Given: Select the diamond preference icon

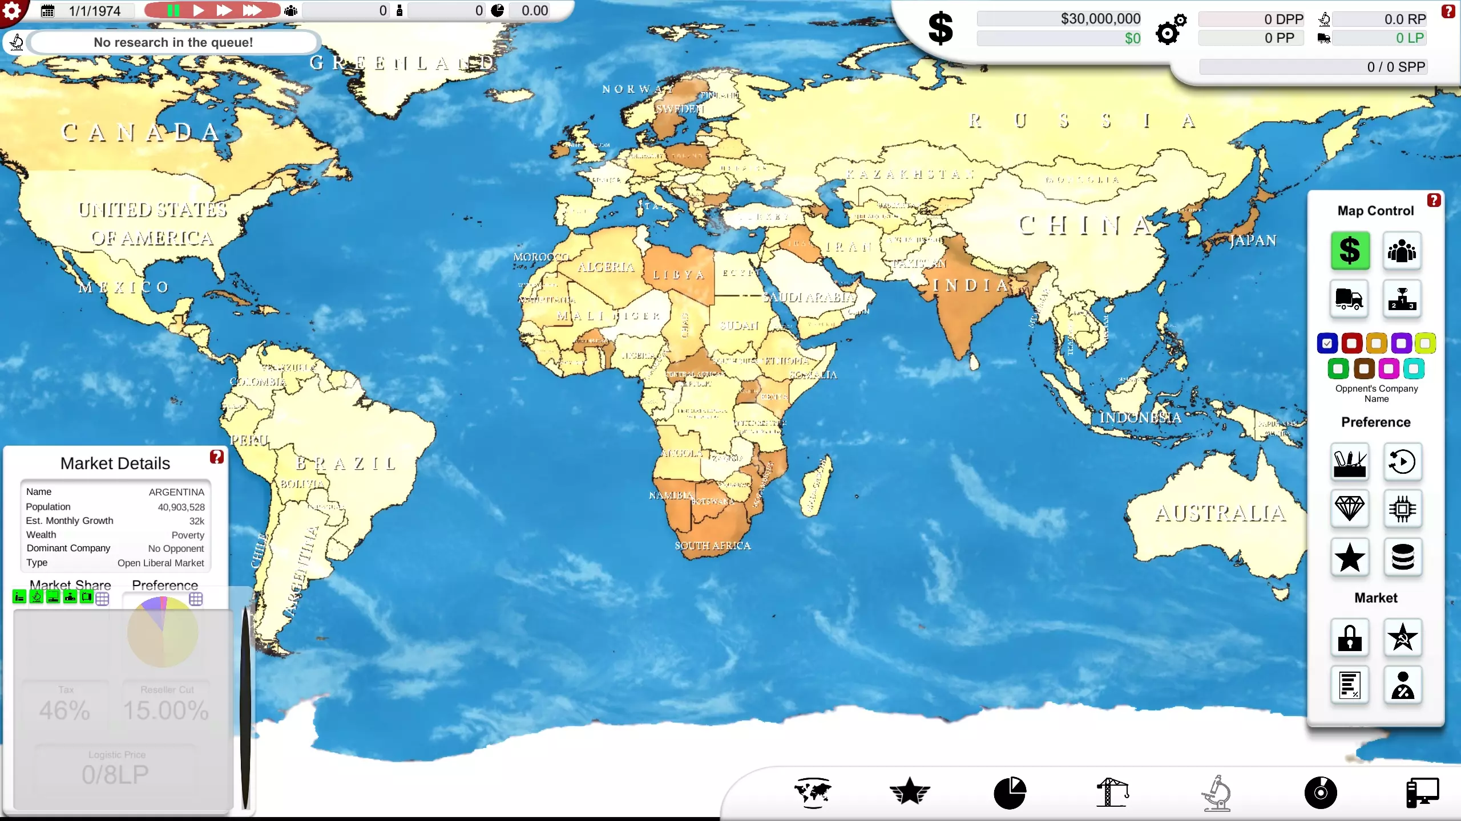Looking at the screenshot, I should [1350, 508].
